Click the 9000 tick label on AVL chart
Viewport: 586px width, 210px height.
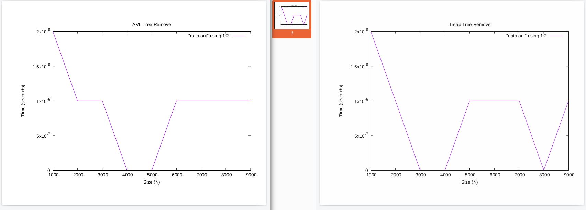point(251,175)
